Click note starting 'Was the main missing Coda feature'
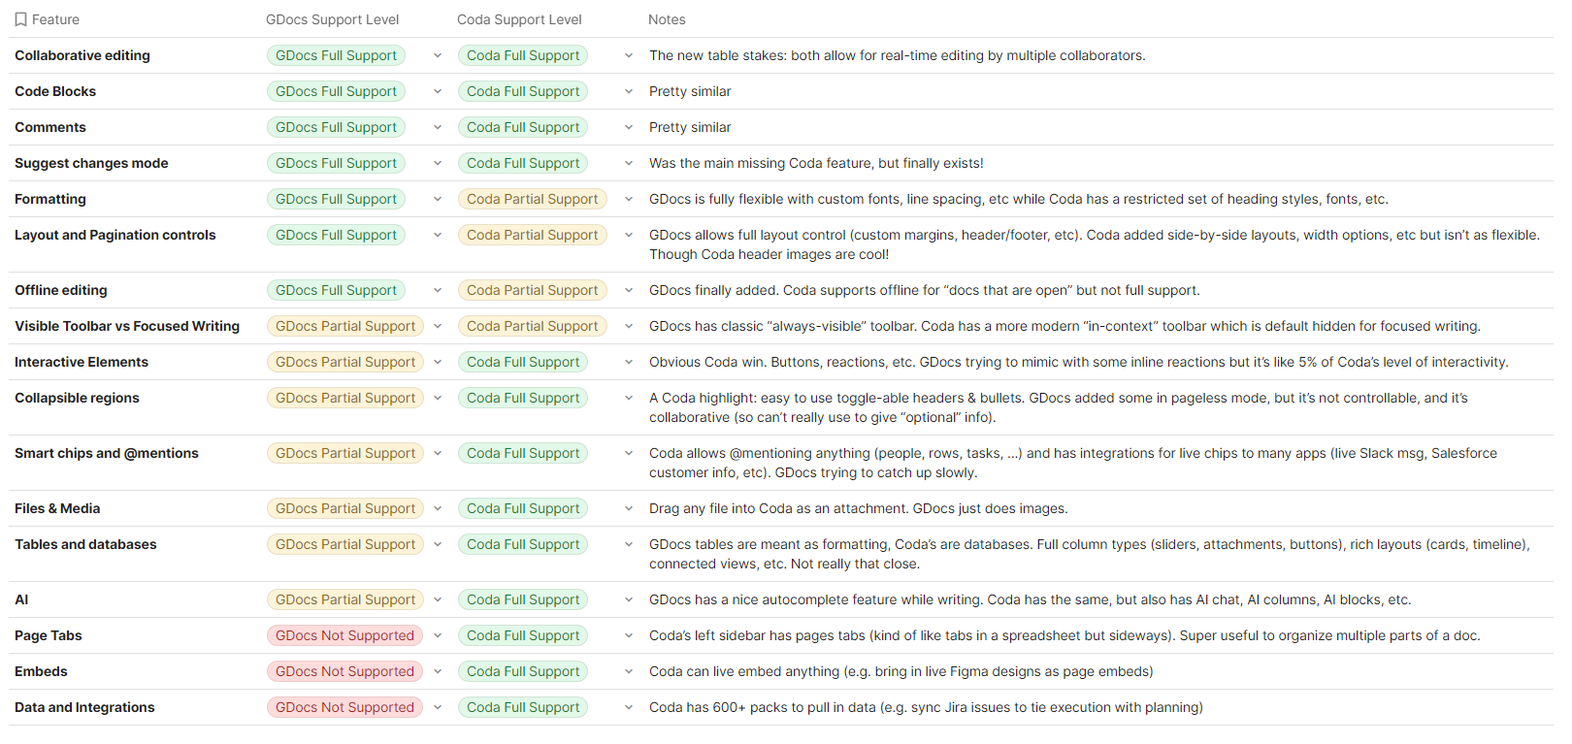 tap(816, 163)
